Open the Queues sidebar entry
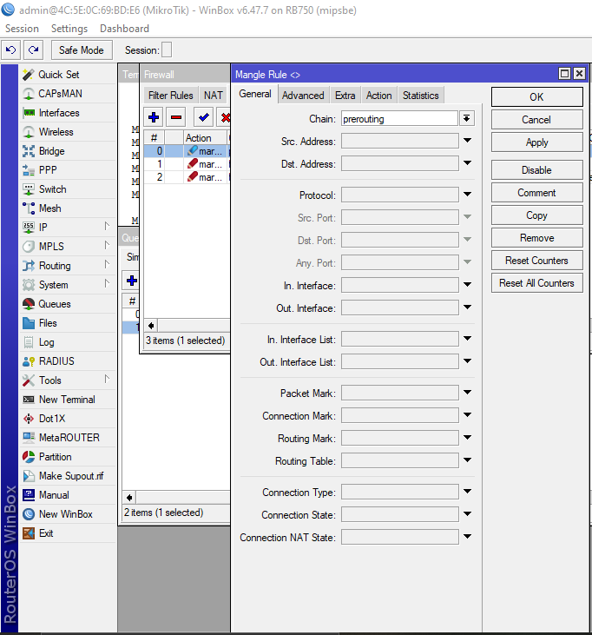The width and height of the screenshot is (592, 635). (67, 304)
